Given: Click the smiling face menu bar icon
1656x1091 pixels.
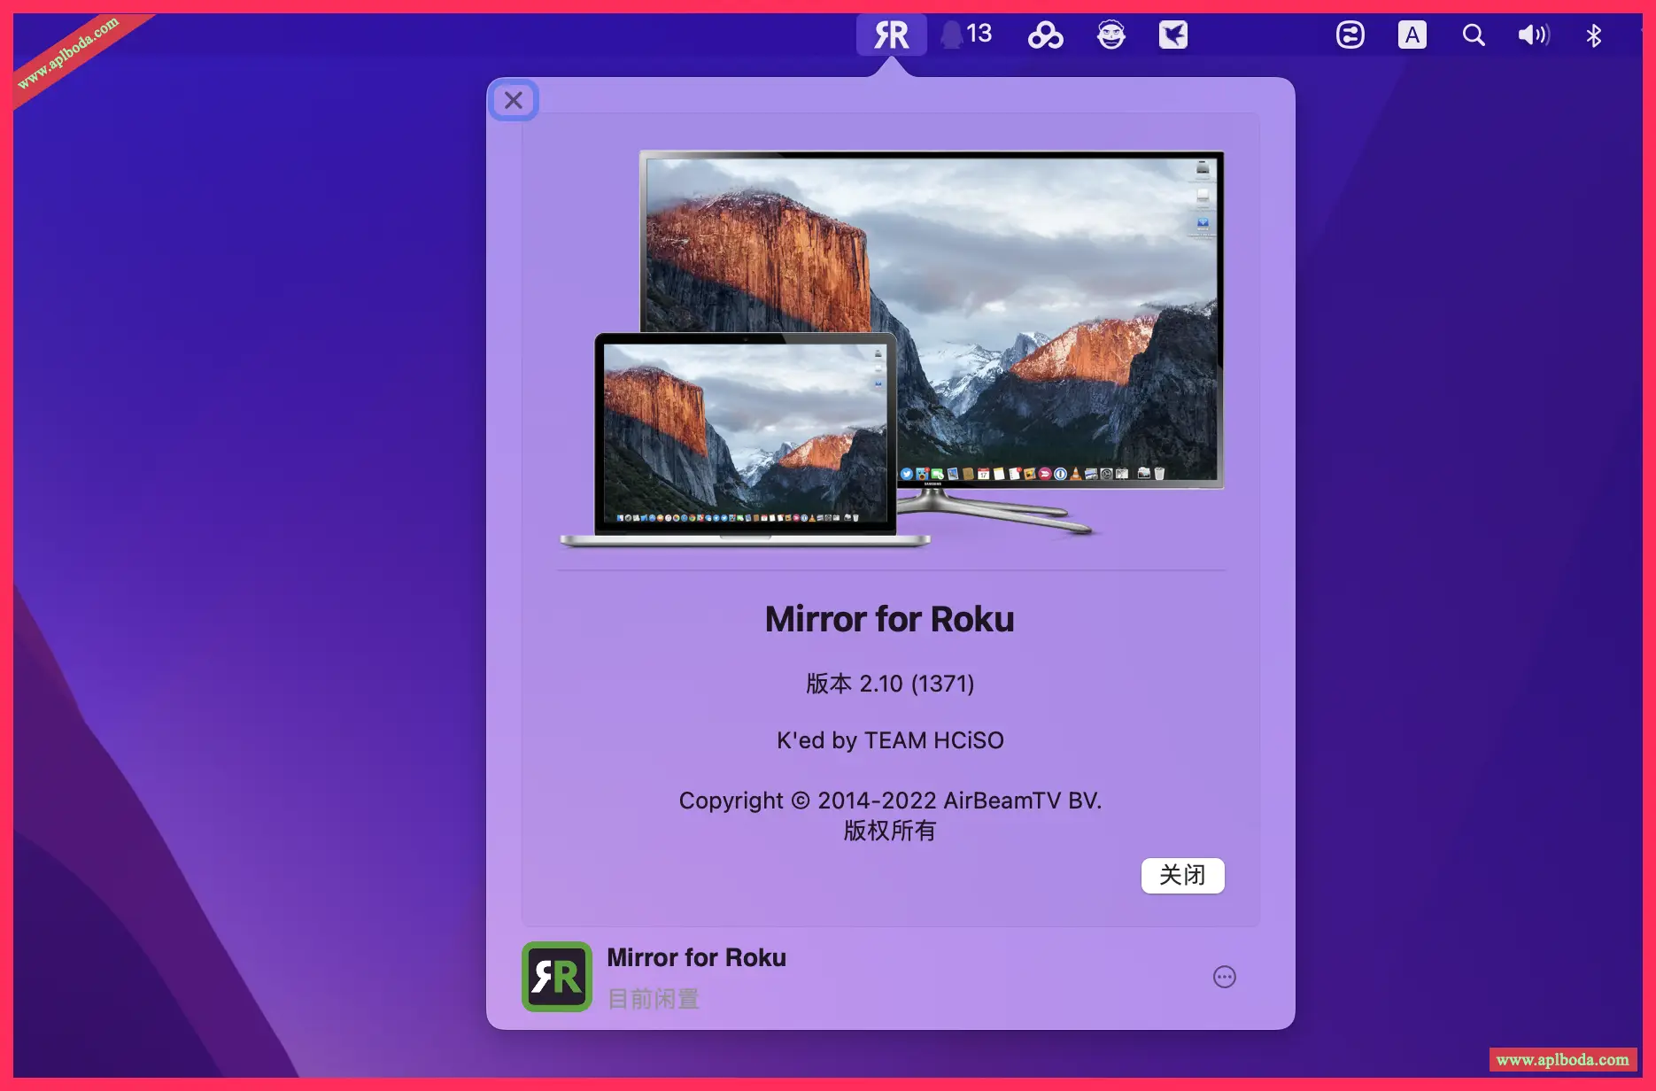Looking at the screenshot, I should point(1110,35).
